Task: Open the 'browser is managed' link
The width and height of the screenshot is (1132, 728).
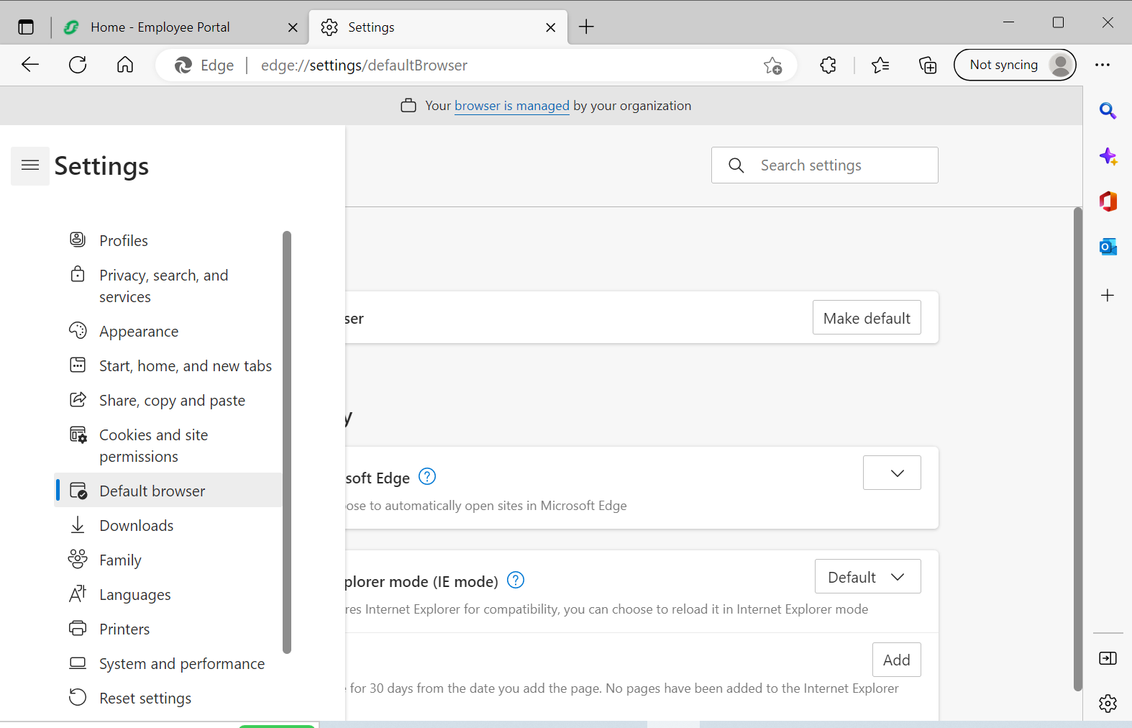Action: pos(512,106)
